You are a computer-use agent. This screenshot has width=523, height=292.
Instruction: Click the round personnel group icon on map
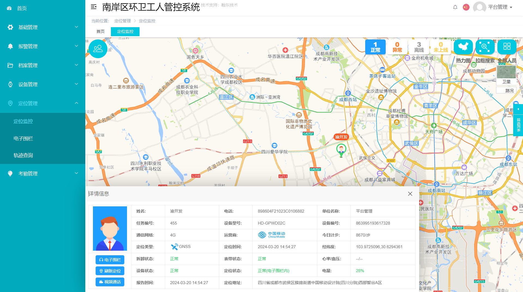pos(98,49)
